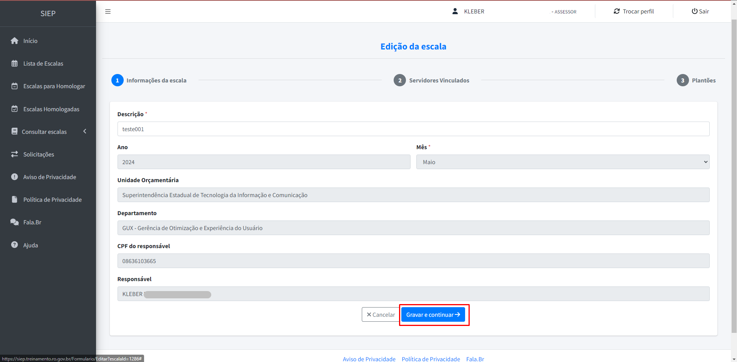Click the step 1 circle indicator
Viewport: 737px width, 362px height.
coord(118,80)
